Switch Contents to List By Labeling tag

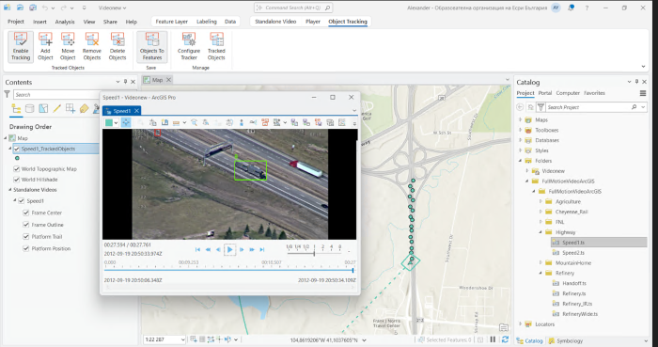[x=84, y=109]
